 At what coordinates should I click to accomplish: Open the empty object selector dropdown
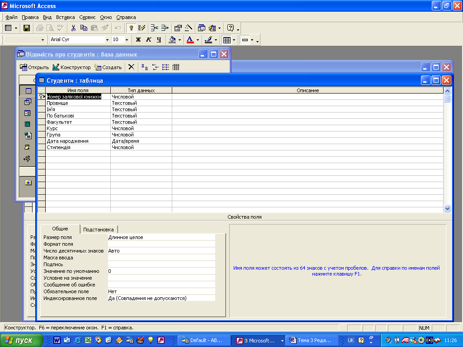coord(43,40)
